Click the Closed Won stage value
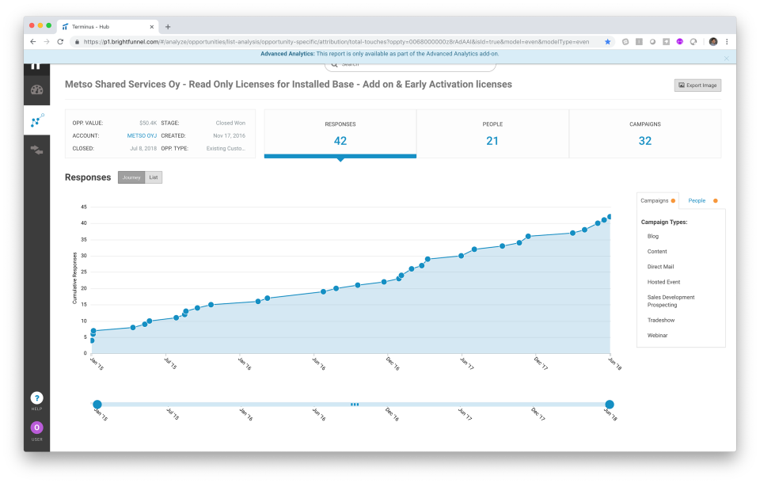Screen dimensions: 760x483 point(230,124)
